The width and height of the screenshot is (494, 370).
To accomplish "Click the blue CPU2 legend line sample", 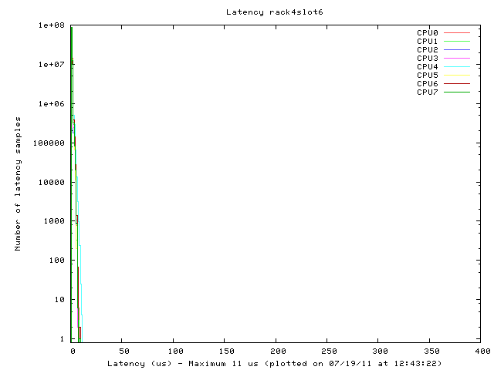I will point(457,49).
